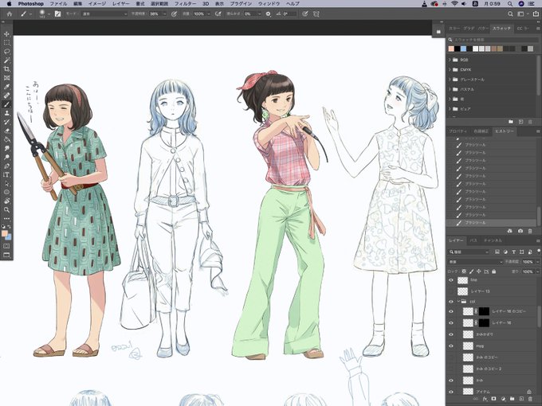Toggle visibility of line layer
This screenshot has height=406, width=542.
[451, 280]
